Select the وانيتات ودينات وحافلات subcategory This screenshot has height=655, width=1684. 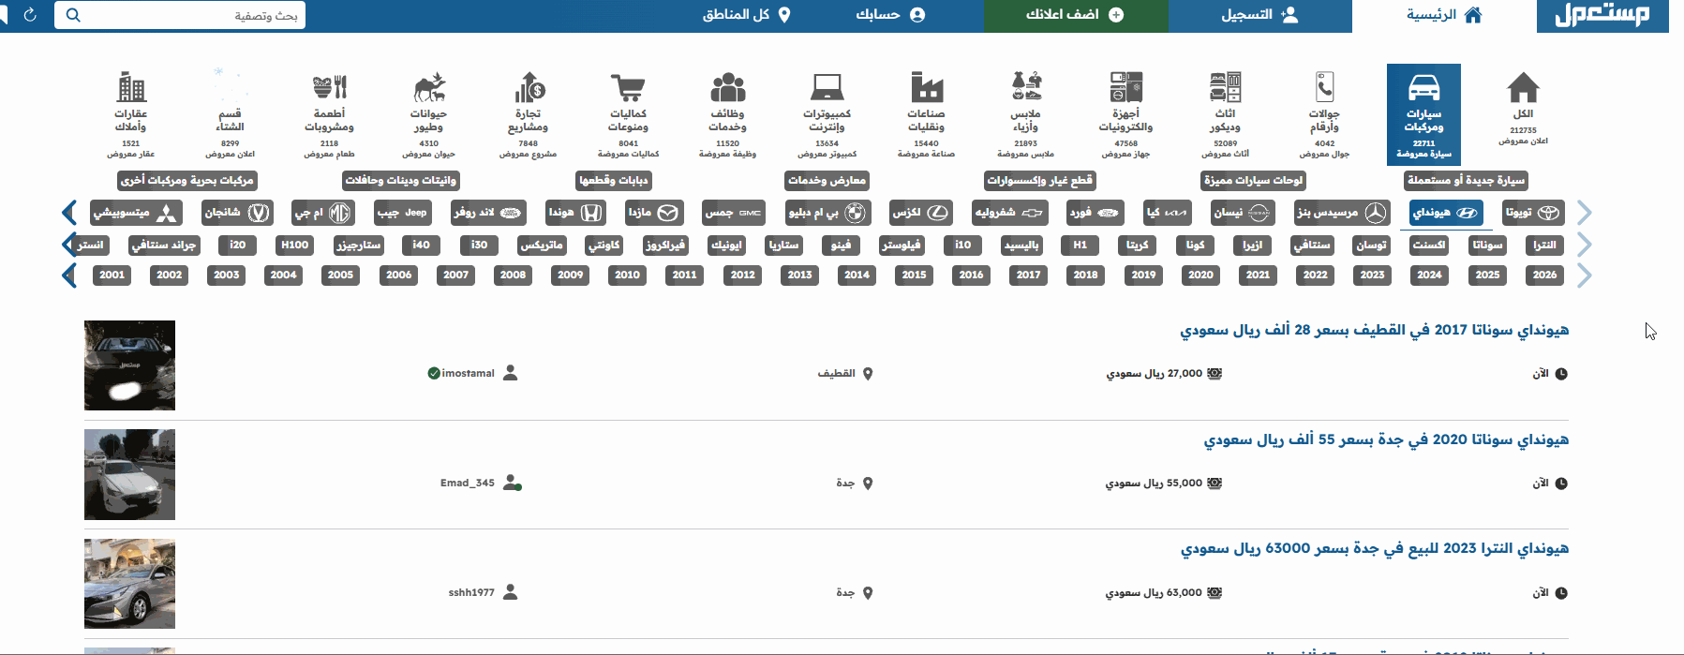(x=400, y=180)
